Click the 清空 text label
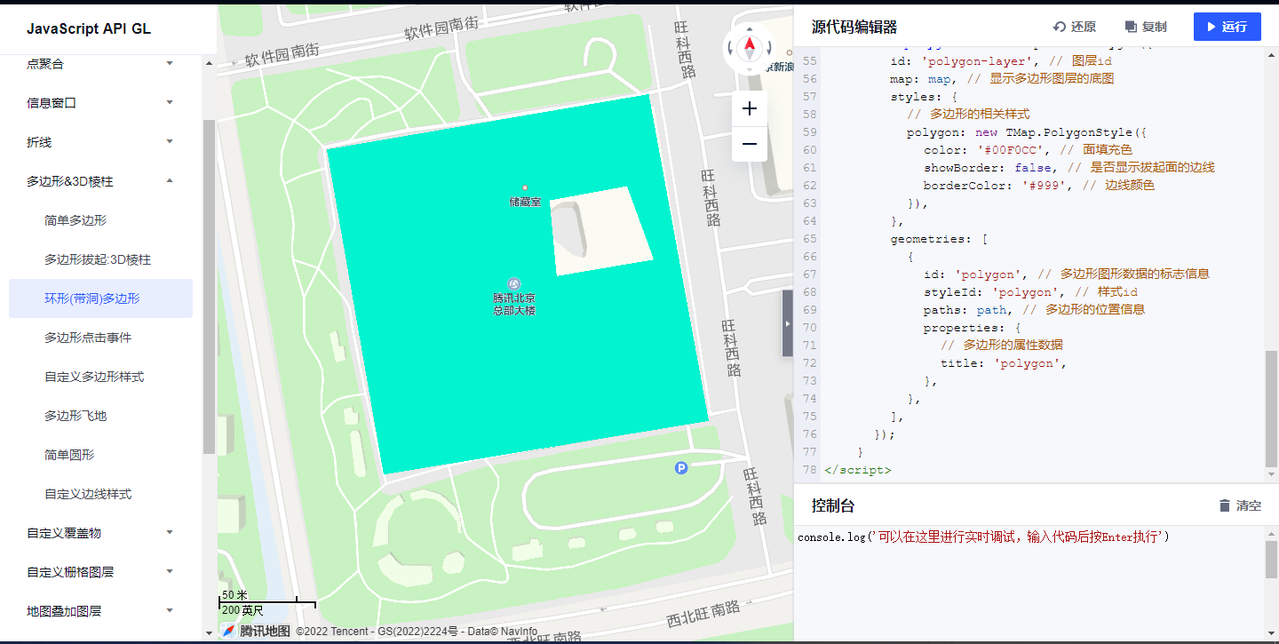This screenshot has height=644, width=1279. click(x=1249, y=505)
